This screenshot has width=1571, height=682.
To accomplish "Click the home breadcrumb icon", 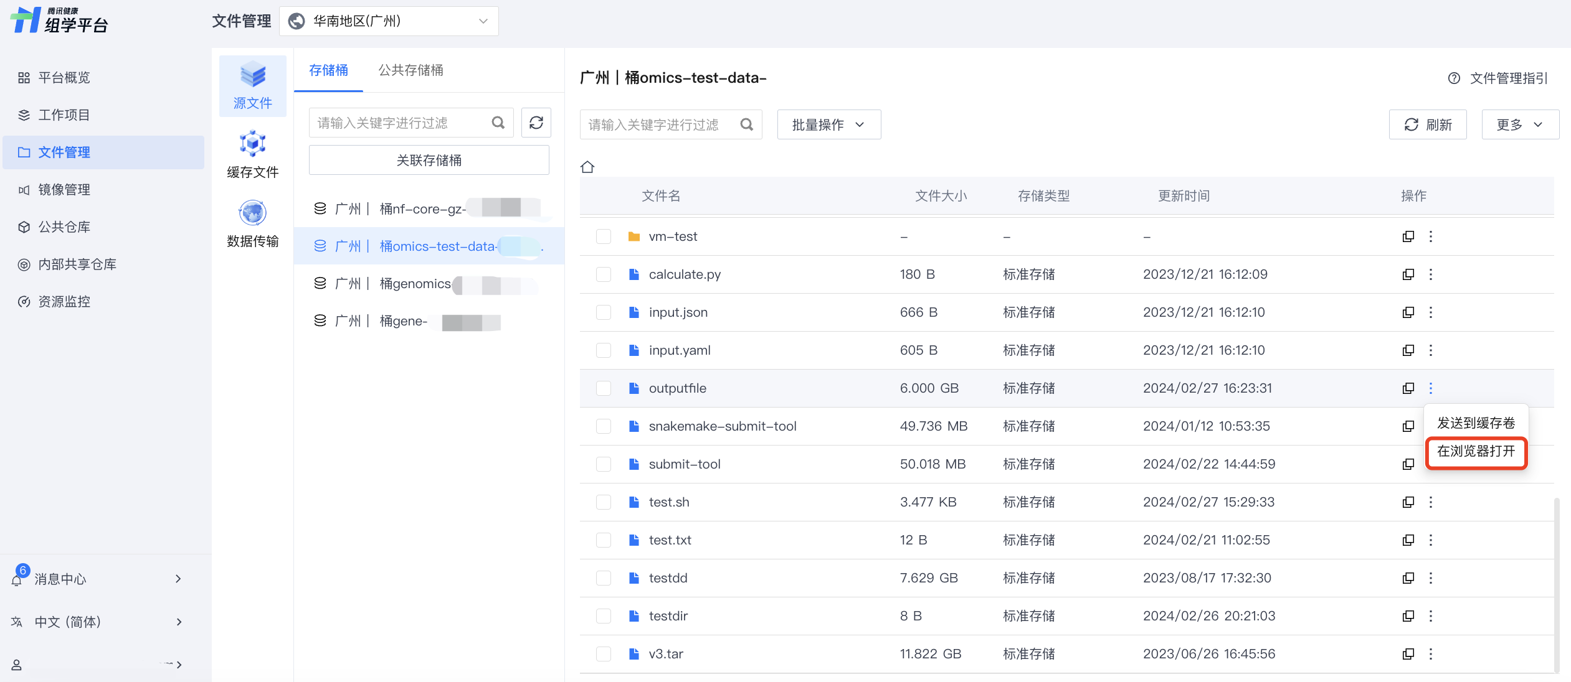I will click(587, 167).
